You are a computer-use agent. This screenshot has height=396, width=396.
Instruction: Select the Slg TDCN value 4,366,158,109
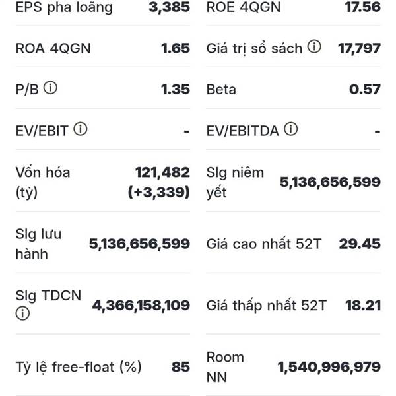tap(141, 305)
